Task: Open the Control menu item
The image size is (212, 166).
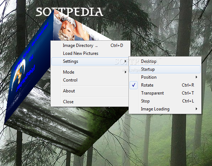Action: [x=90, y=80]
